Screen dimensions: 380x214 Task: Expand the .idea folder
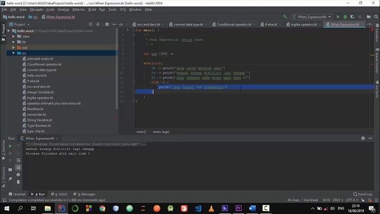coord(14,36)
